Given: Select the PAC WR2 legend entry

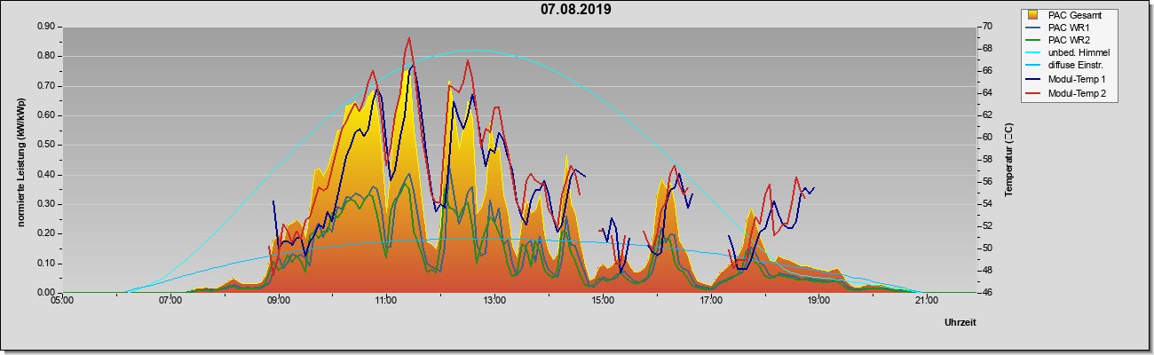Looking at the screenshot, I should coord(1068,41).
